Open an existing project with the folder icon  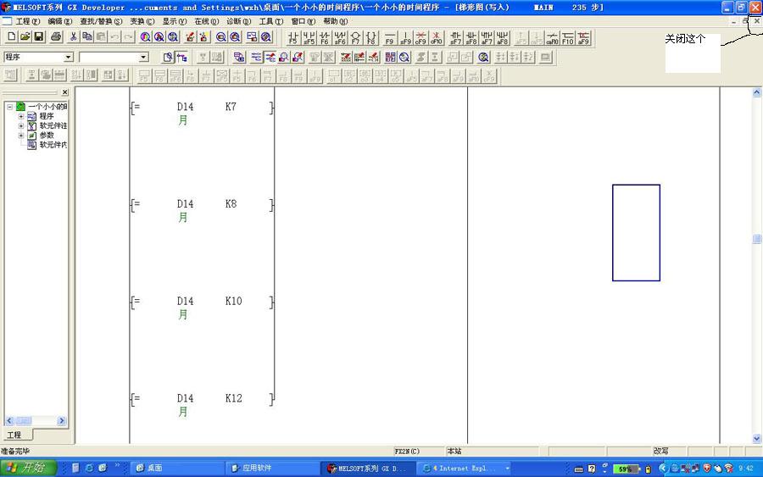[x=25, y=37]
